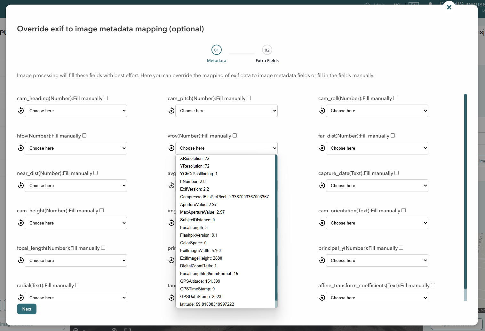Open the near_dist Choose here dropdown
The width and height of the screenshot is (485, 331).
[76, 185]
